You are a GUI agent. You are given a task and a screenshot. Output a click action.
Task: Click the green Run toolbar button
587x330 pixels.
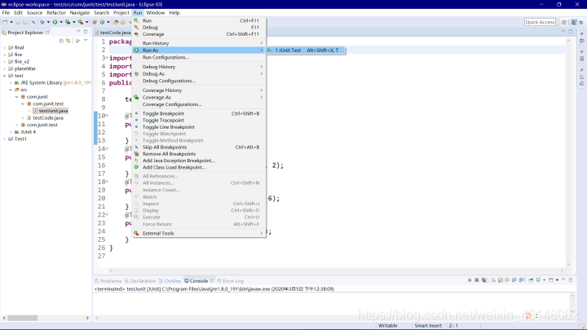point(55,22)
